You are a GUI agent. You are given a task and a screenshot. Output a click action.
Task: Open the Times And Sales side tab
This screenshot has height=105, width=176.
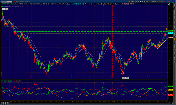(x=175, y=14)
